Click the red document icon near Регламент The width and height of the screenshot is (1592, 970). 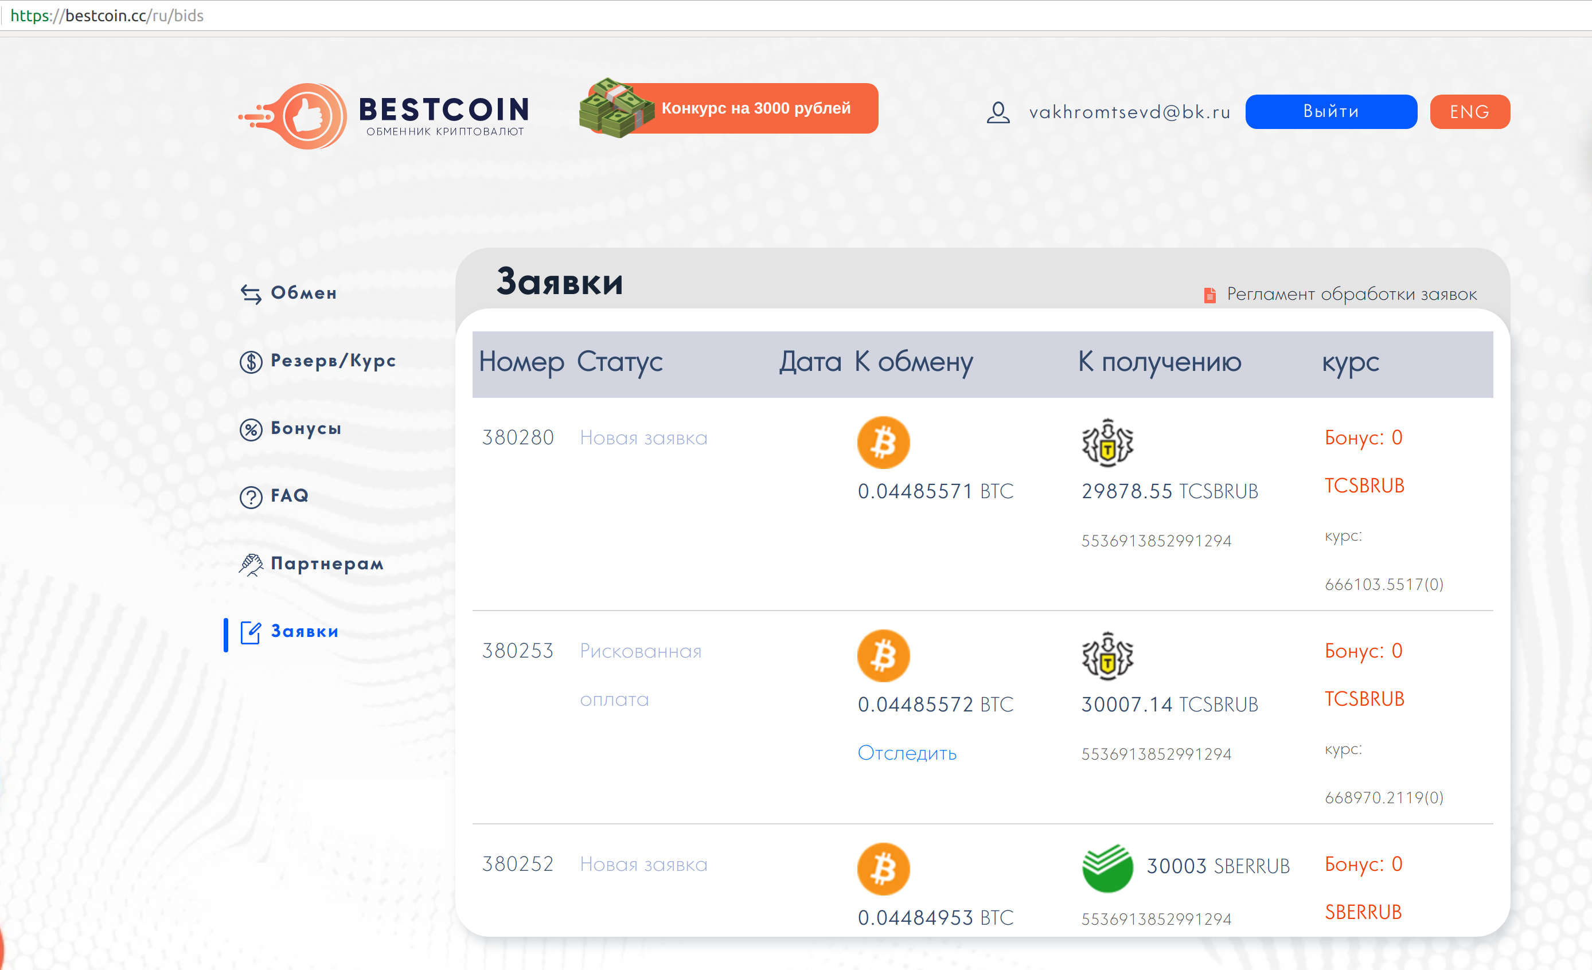(1209, 295)
